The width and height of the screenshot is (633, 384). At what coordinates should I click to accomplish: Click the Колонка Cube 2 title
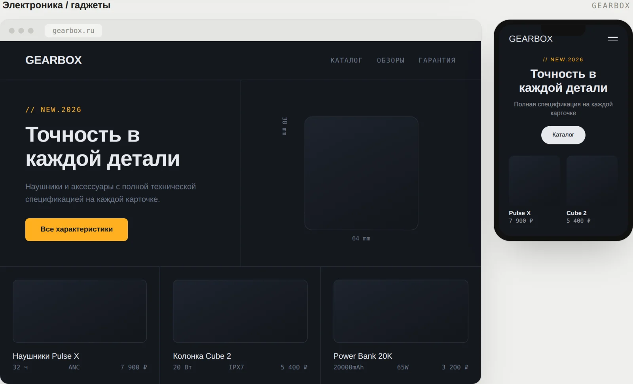click(202, 356)
